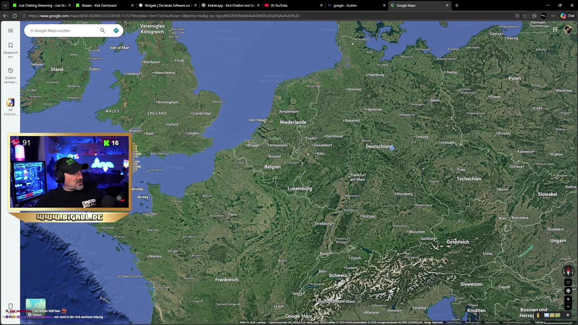Click the Österreich country label
This screenshot has width=578, height=325.
point(458,242)
